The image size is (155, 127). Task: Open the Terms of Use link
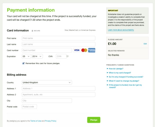(x=36, y=121)
